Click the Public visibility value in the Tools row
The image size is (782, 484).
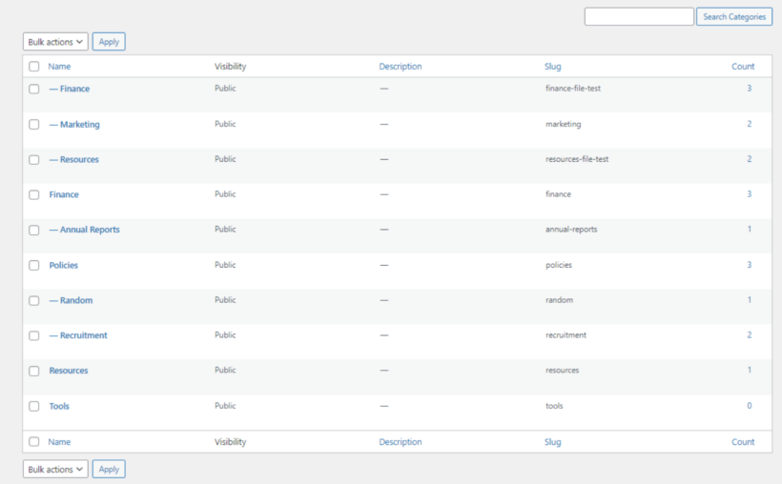point(225,406)
